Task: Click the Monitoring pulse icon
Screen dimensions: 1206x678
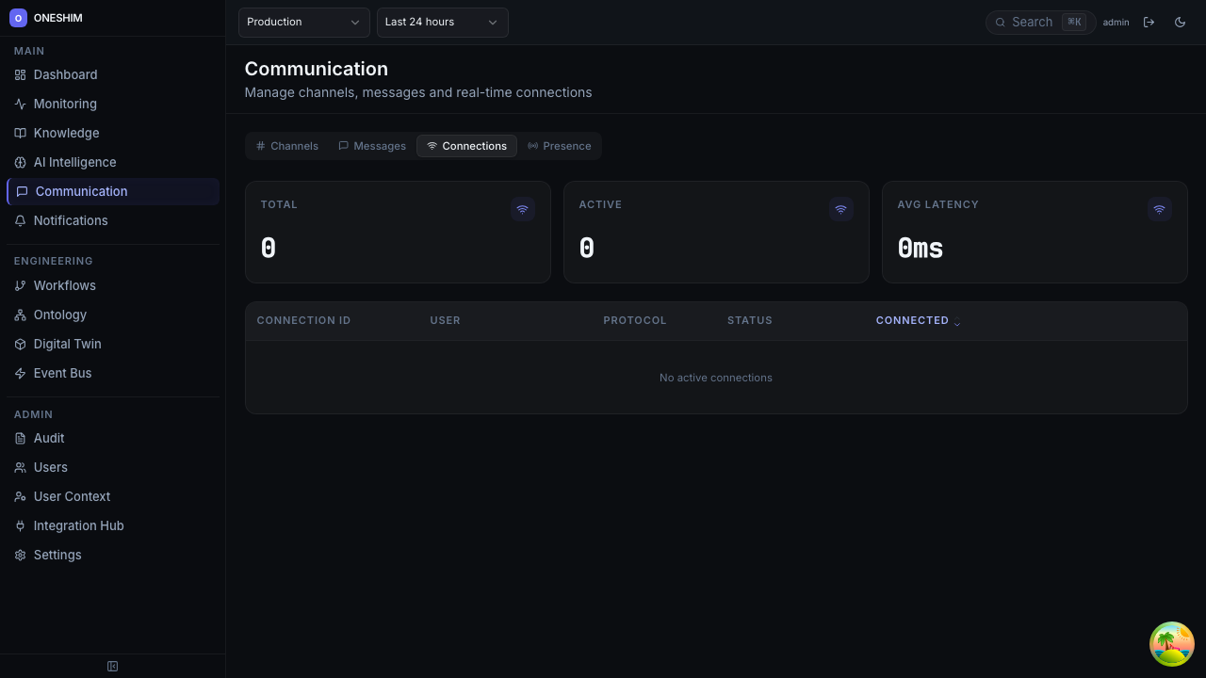Action: 20,104
